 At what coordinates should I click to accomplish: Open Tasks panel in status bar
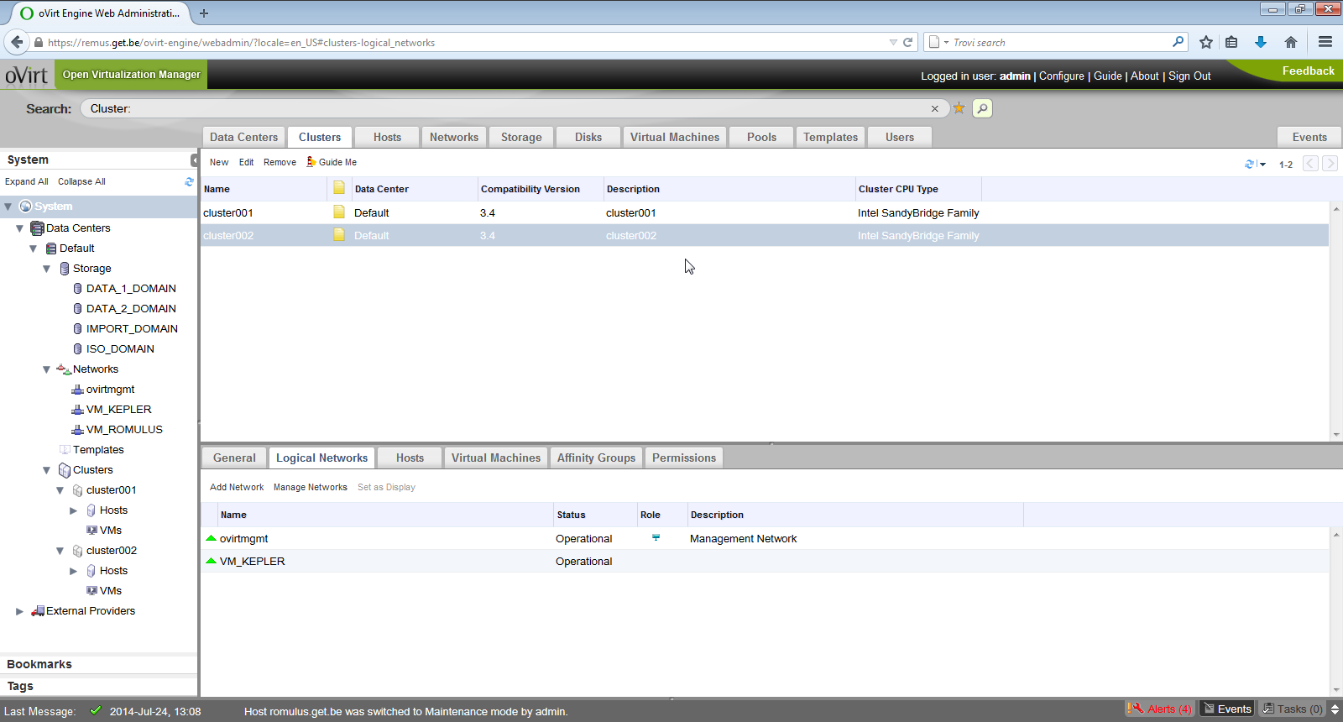click(1293, 709)
